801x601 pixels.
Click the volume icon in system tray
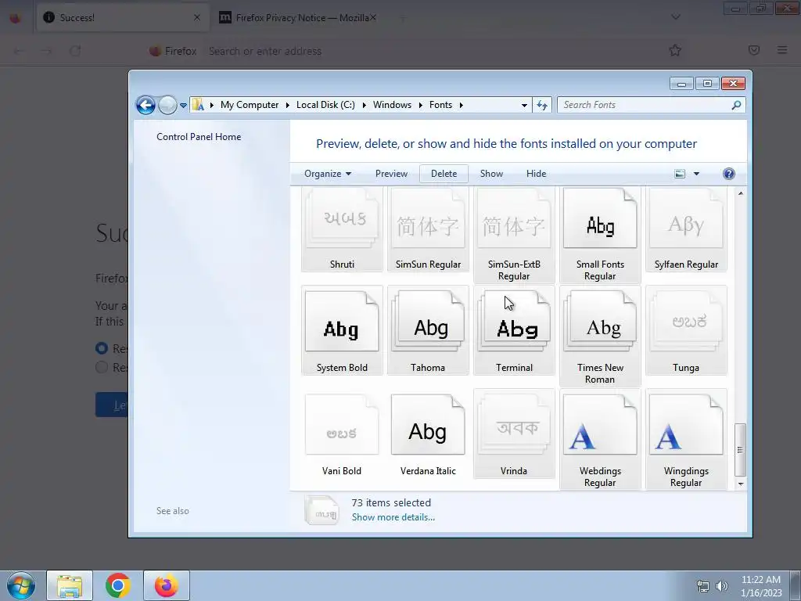pyautogui.click(x=722, y=586)
